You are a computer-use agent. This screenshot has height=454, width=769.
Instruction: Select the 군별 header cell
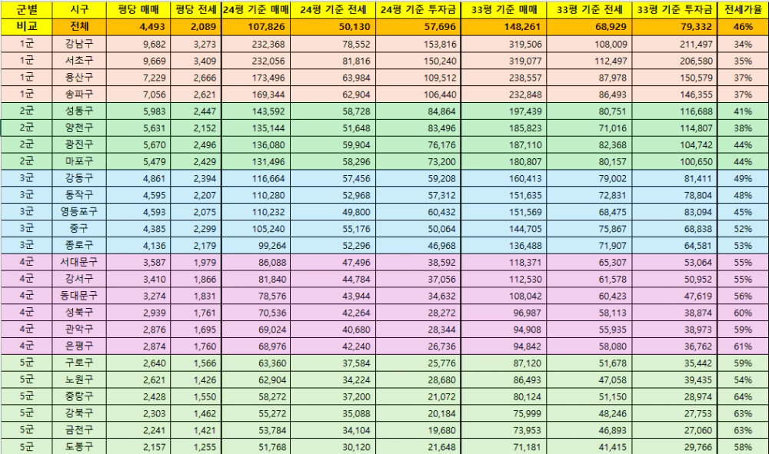tap(26, 10)
